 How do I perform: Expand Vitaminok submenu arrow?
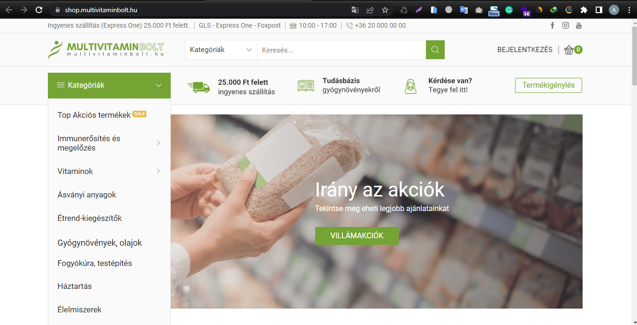(159, 171)
